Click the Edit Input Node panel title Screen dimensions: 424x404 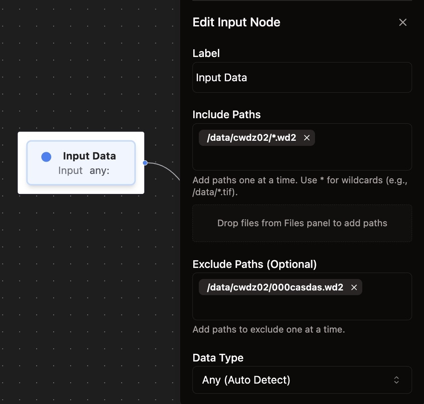tap(236, 22)
